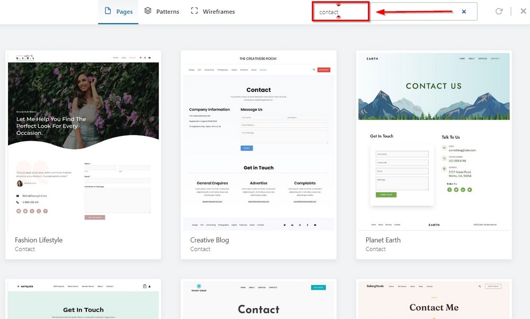Click the Patterns layers icon
This screenshot has width=530, height=319.
point(148,11)
